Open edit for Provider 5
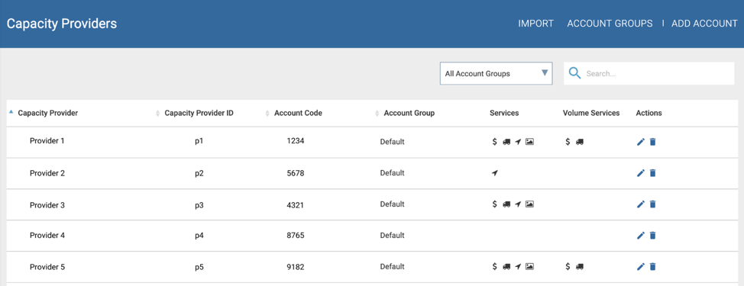The image size is (744, 286). click(x=641, y=267)
